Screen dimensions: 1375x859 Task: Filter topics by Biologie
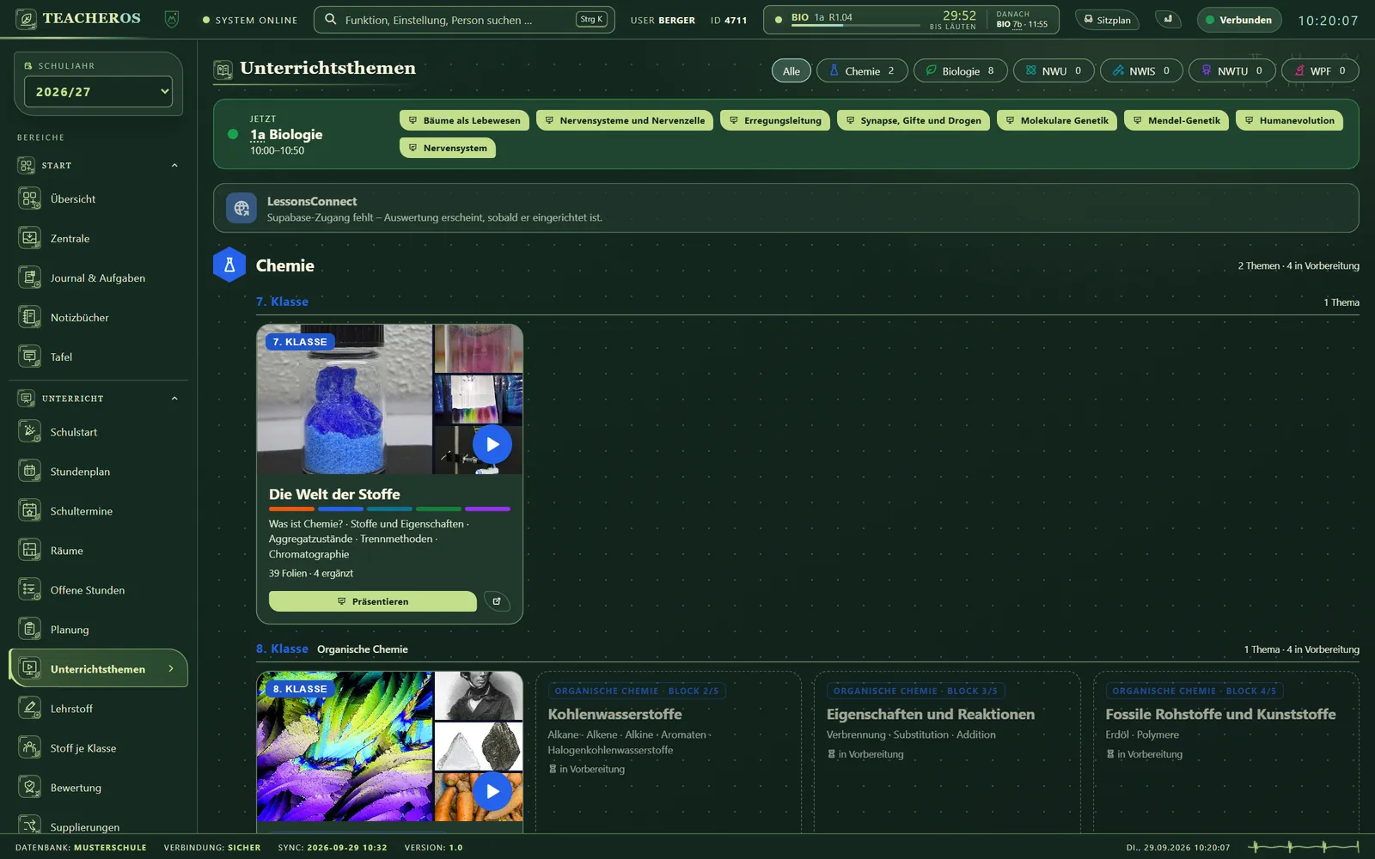[960, 71]
